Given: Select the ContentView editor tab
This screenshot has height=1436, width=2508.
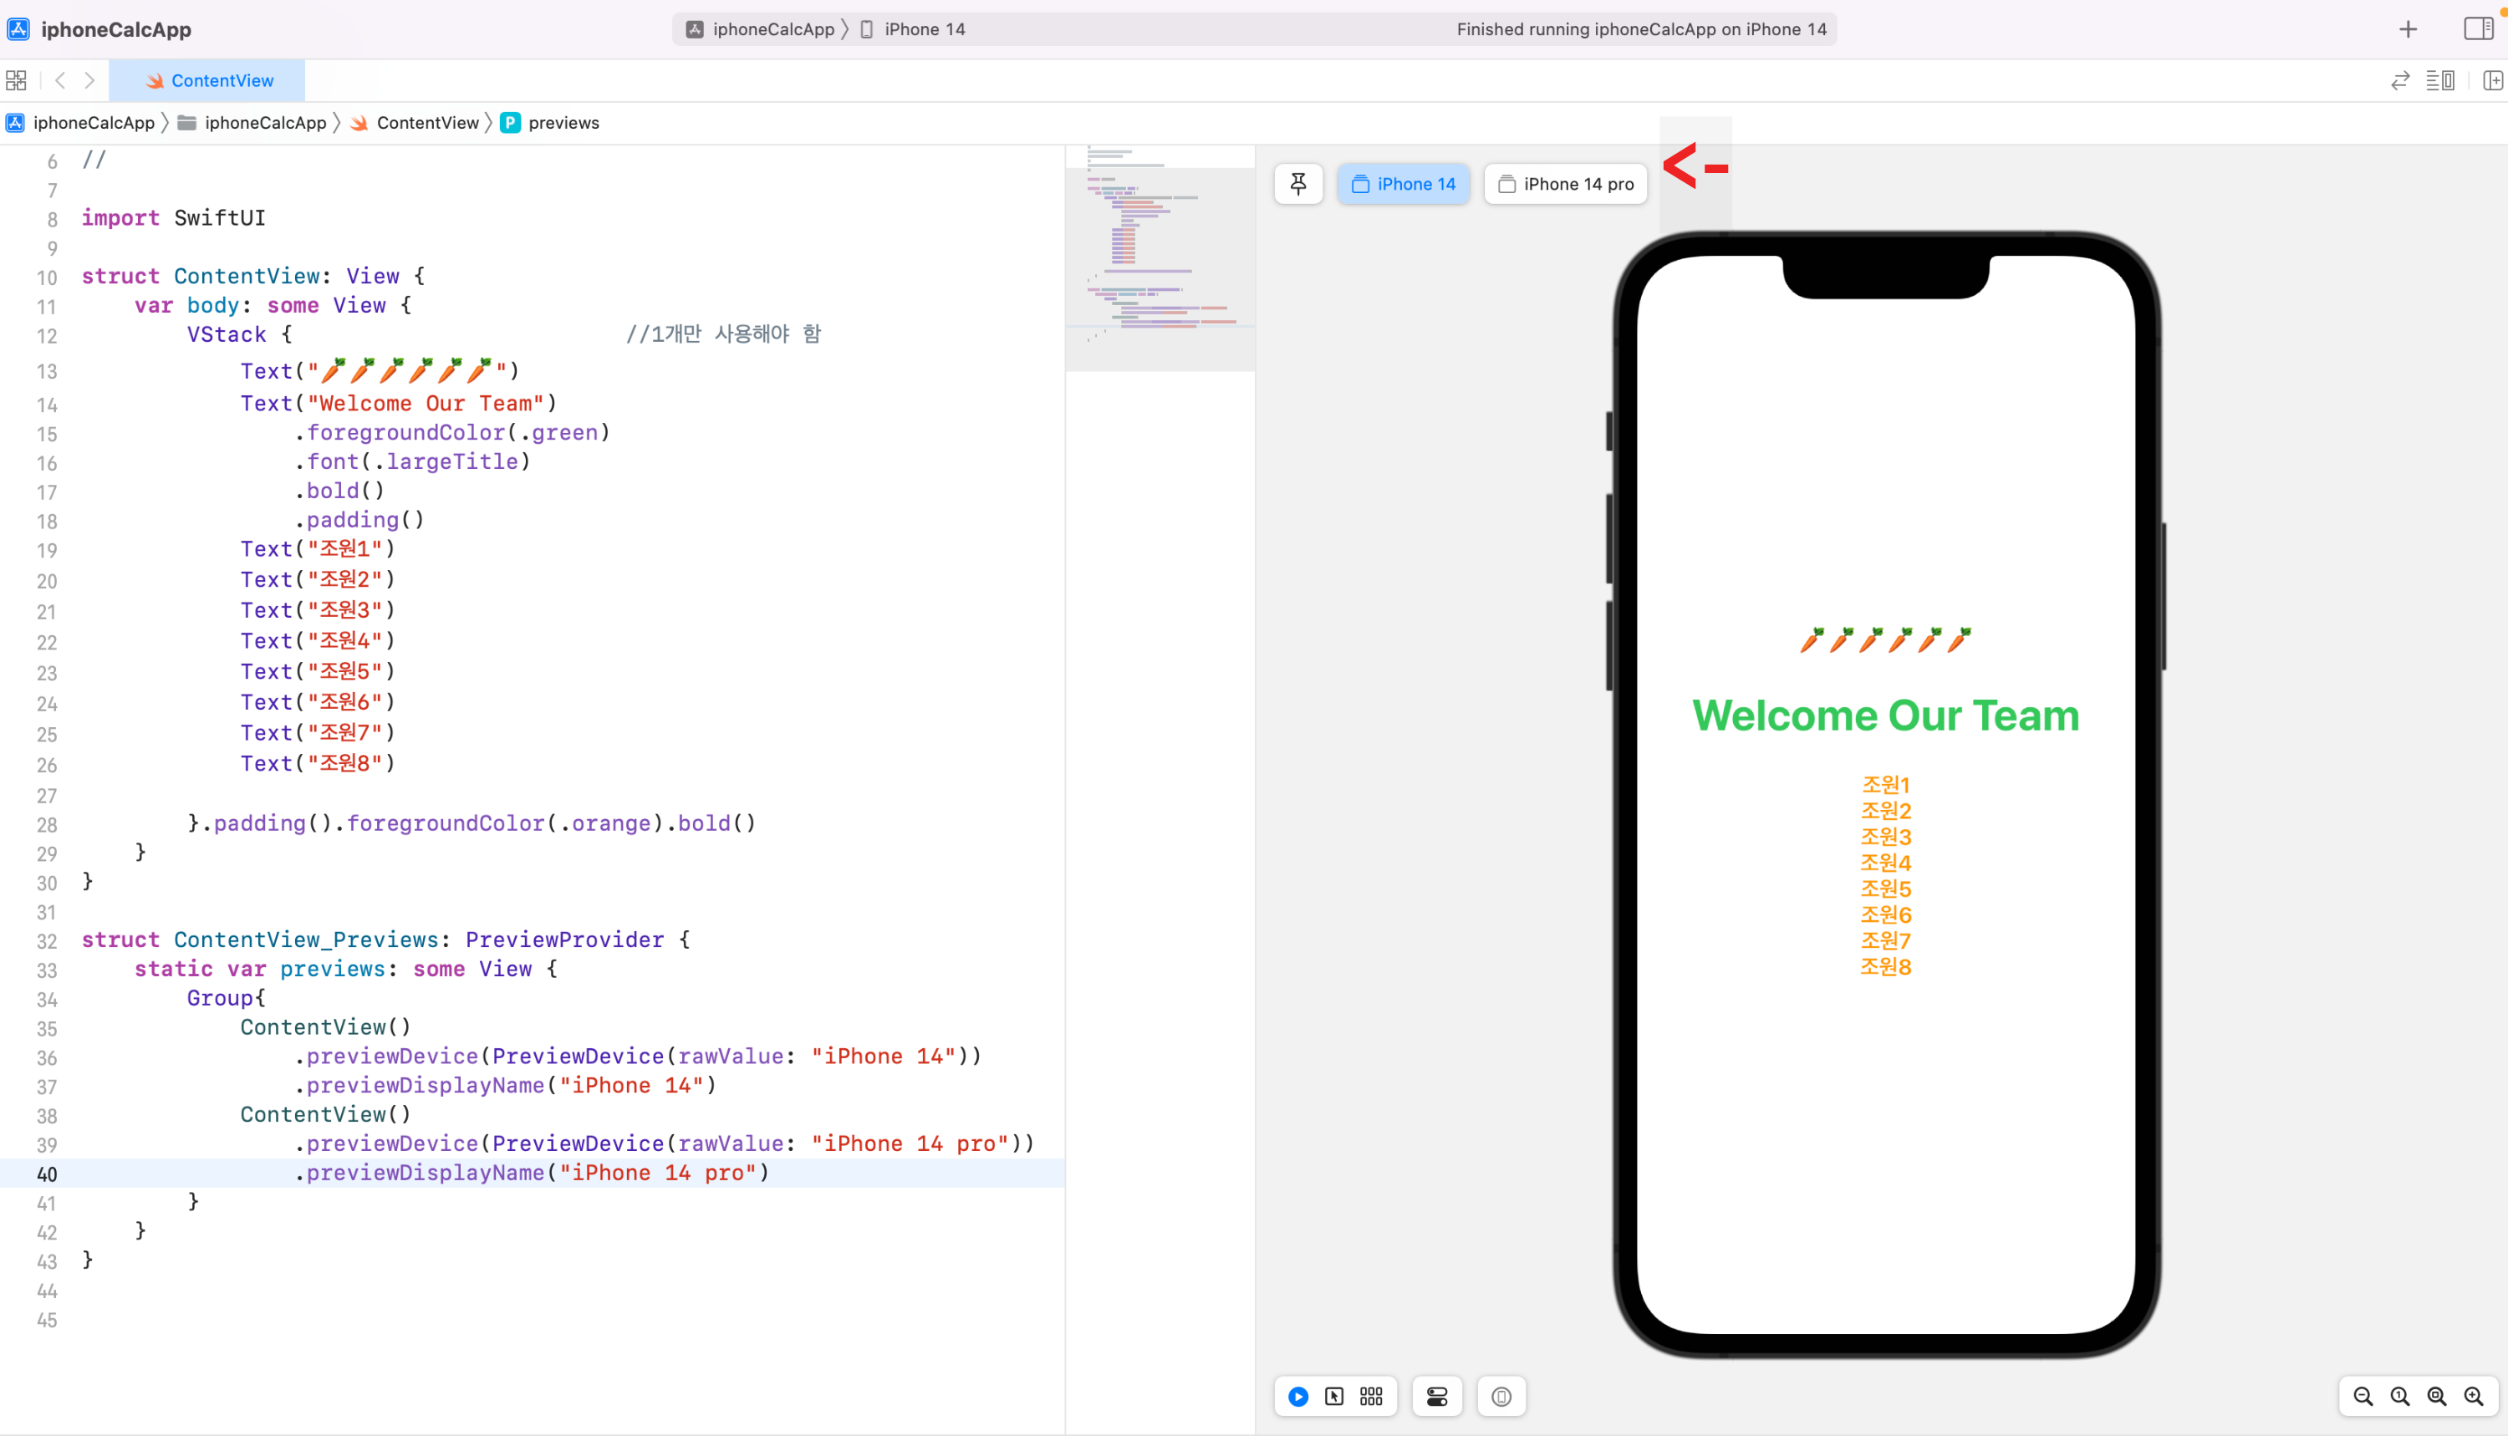Looking at the screenshot, I should click(x=207, y=80).
